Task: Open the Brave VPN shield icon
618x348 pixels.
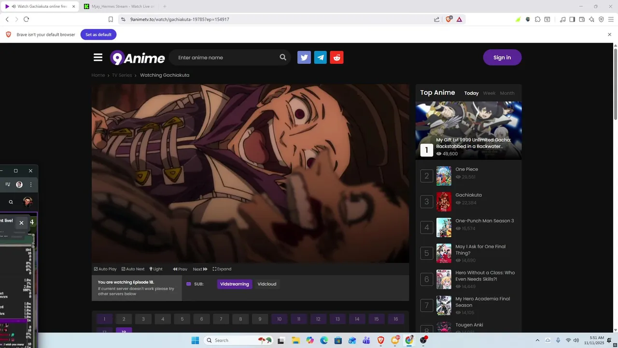Action: (x=601, y=19)
